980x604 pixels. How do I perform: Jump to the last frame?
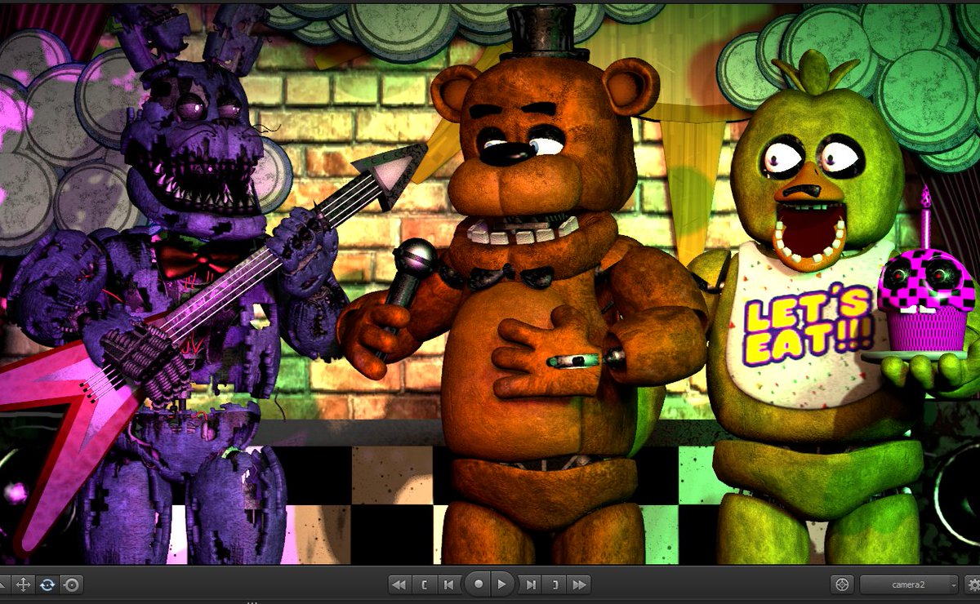click(580, 584)
